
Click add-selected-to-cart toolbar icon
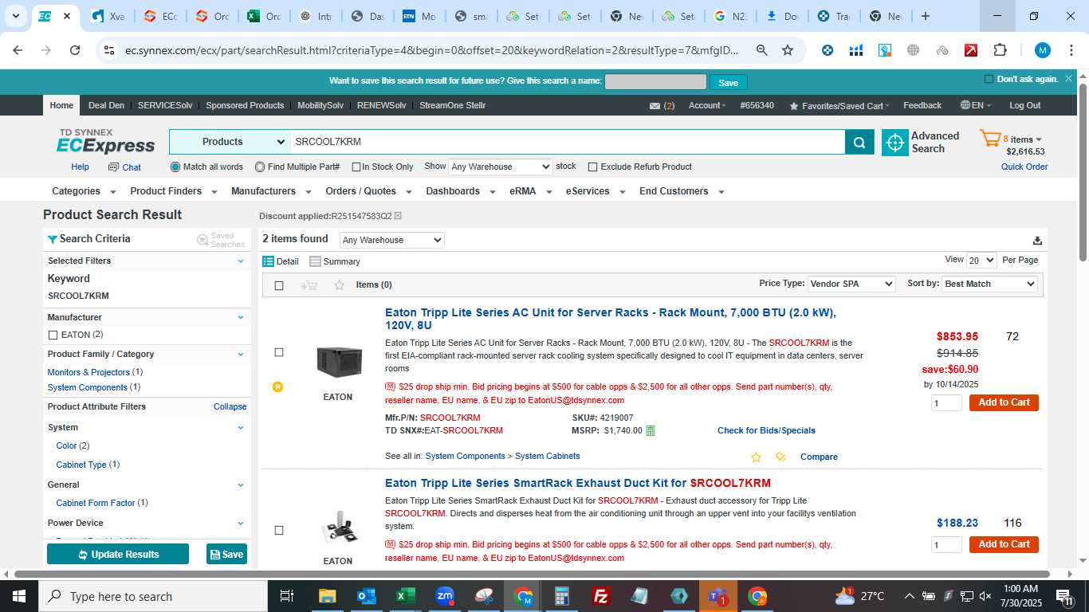309,285
